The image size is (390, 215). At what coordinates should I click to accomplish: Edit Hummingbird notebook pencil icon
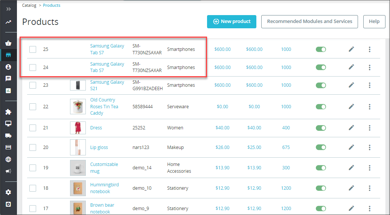coord(351,188)
